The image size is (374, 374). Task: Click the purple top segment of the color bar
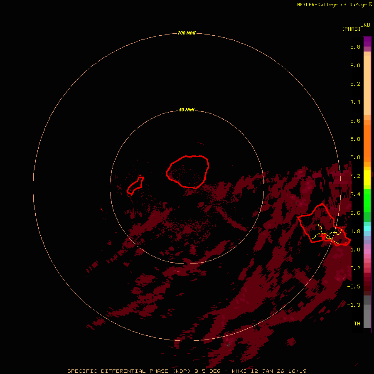point(367,42)
